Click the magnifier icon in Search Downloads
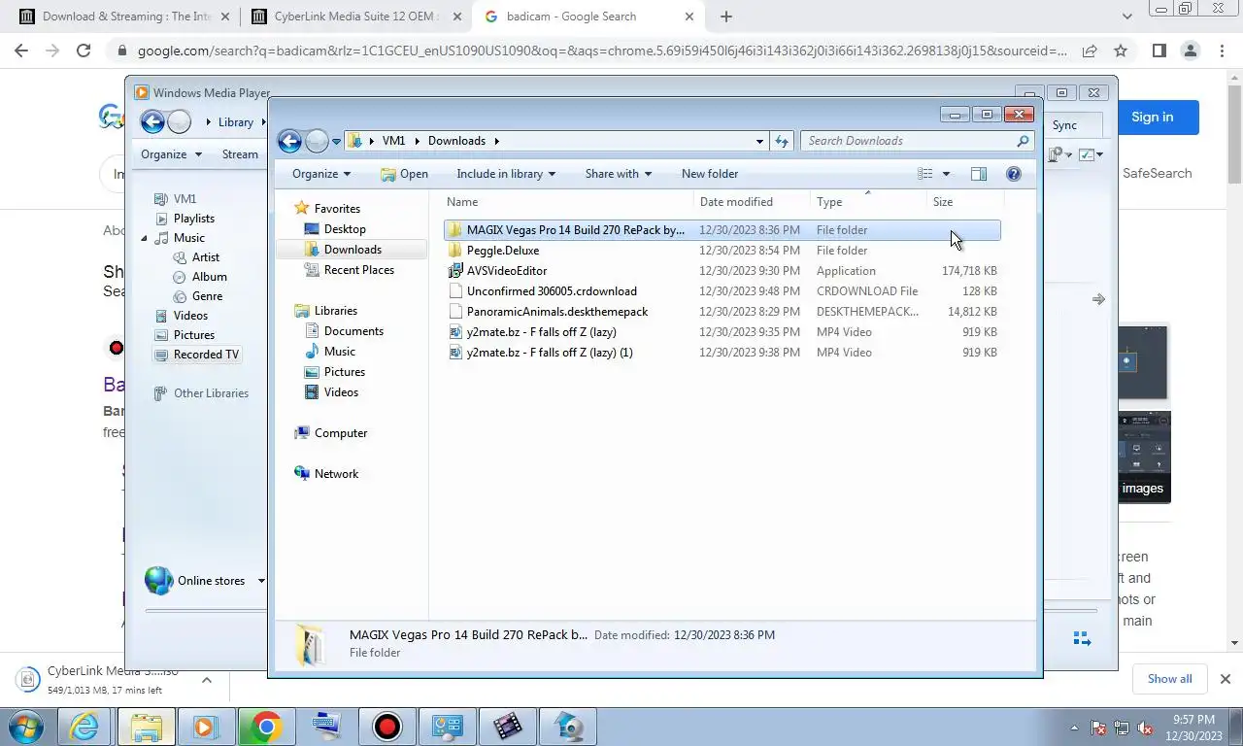This screenshot has height=746, width=1243. [1023, 141]
